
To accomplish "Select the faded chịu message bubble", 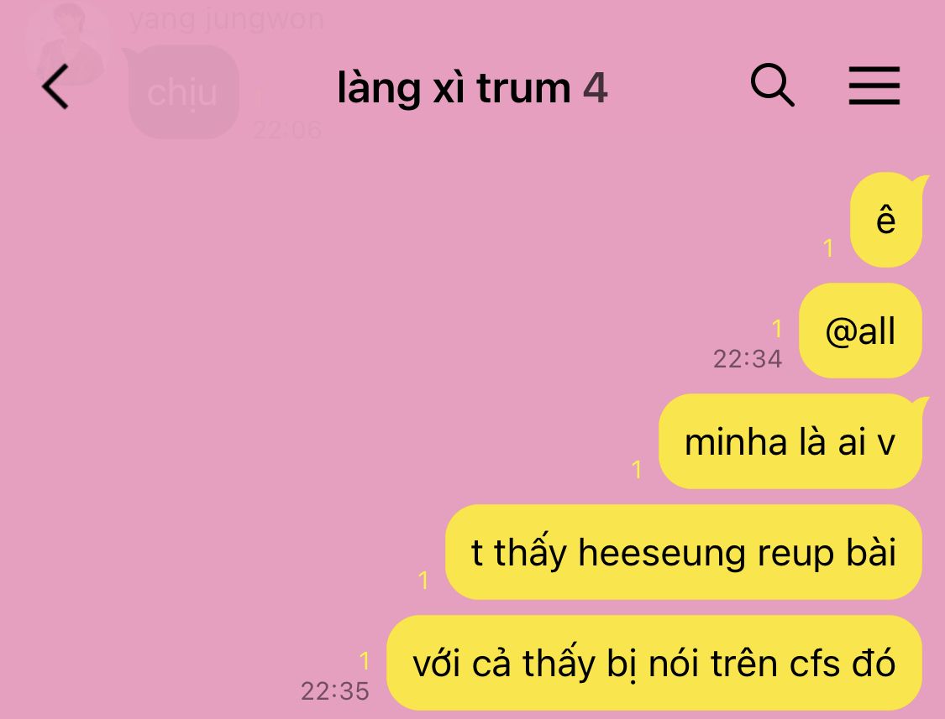I will point(182,91).
